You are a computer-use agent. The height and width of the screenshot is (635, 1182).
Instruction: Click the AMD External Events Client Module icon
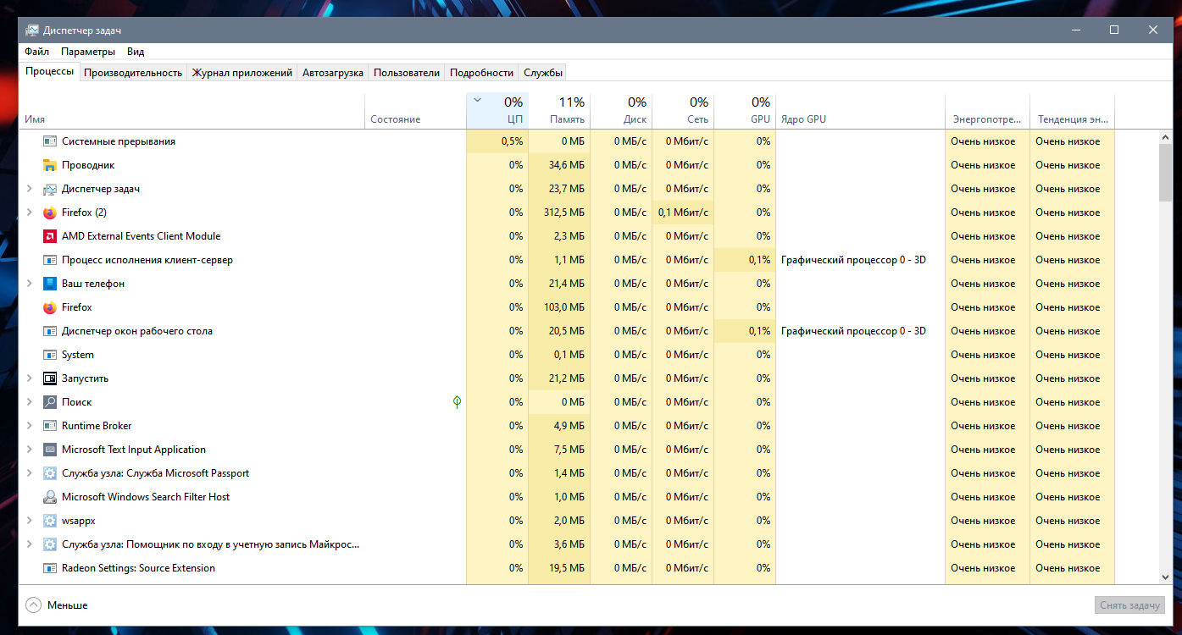pos(49,236)
